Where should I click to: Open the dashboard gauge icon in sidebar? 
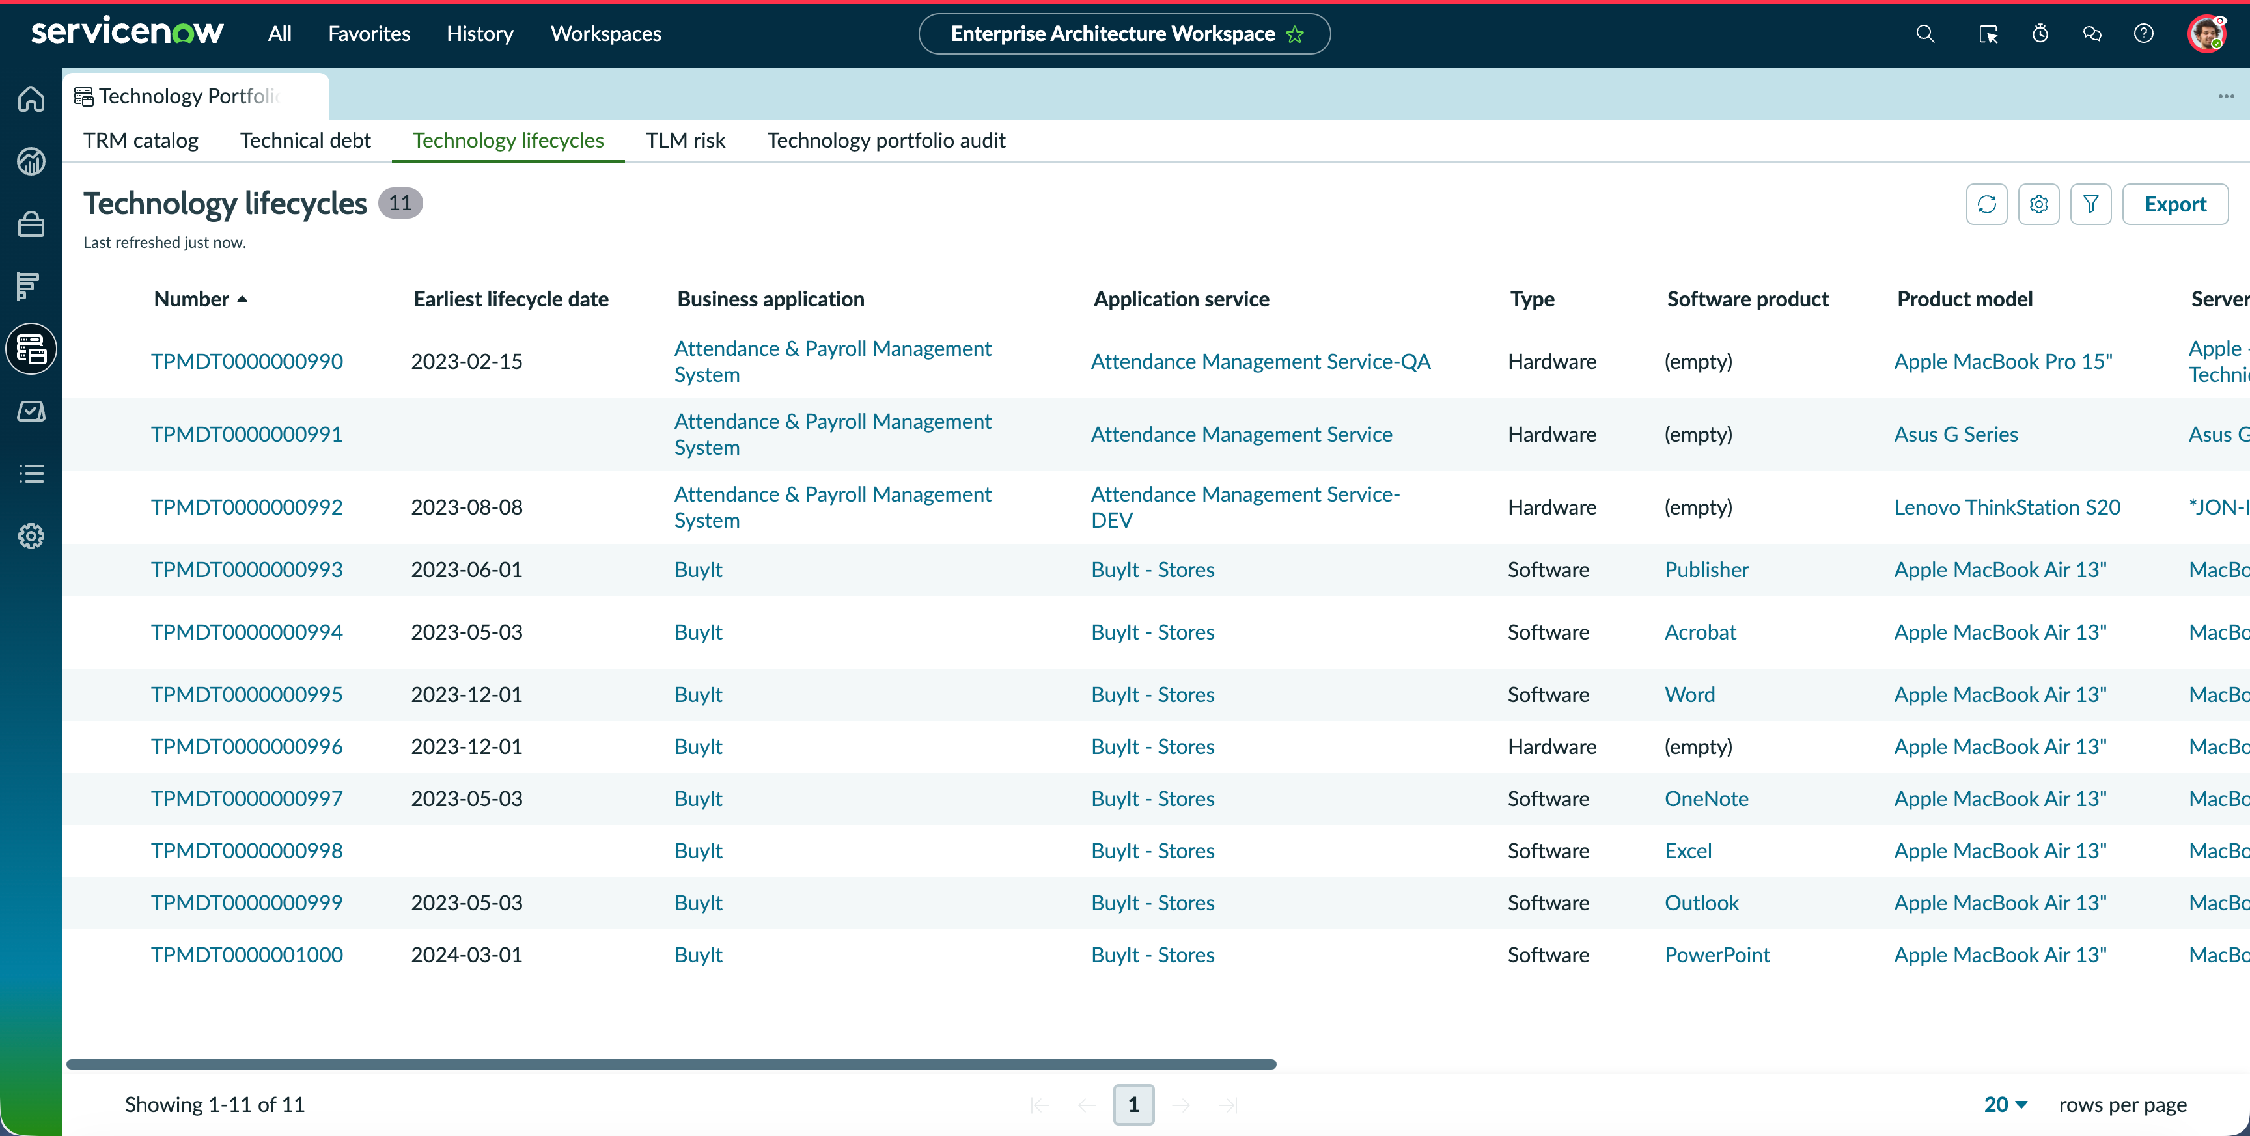31,161
